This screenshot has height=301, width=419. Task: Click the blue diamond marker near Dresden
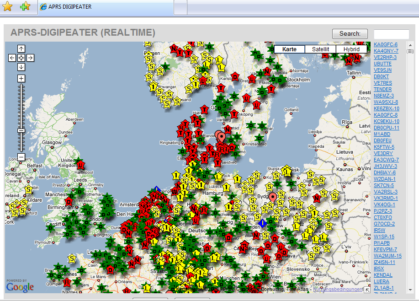tap(262, 223)
